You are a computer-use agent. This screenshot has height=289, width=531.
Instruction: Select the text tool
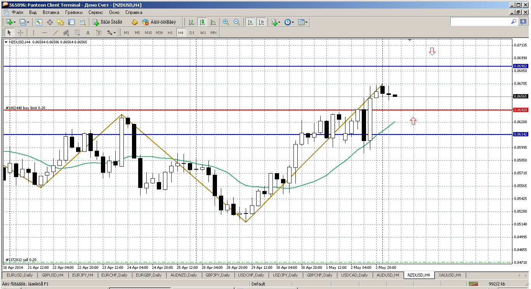88,33
